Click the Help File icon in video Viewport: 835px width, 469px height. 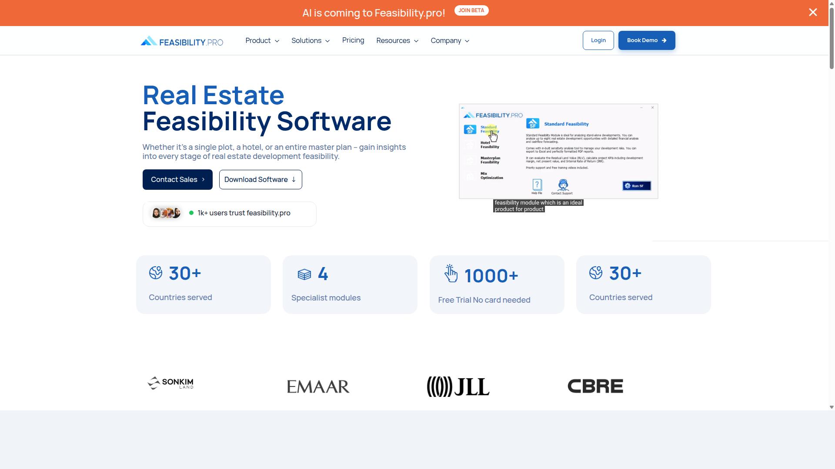(x=537, y=187)
